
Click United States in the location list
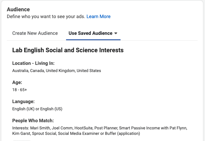[x=89, y=71]
